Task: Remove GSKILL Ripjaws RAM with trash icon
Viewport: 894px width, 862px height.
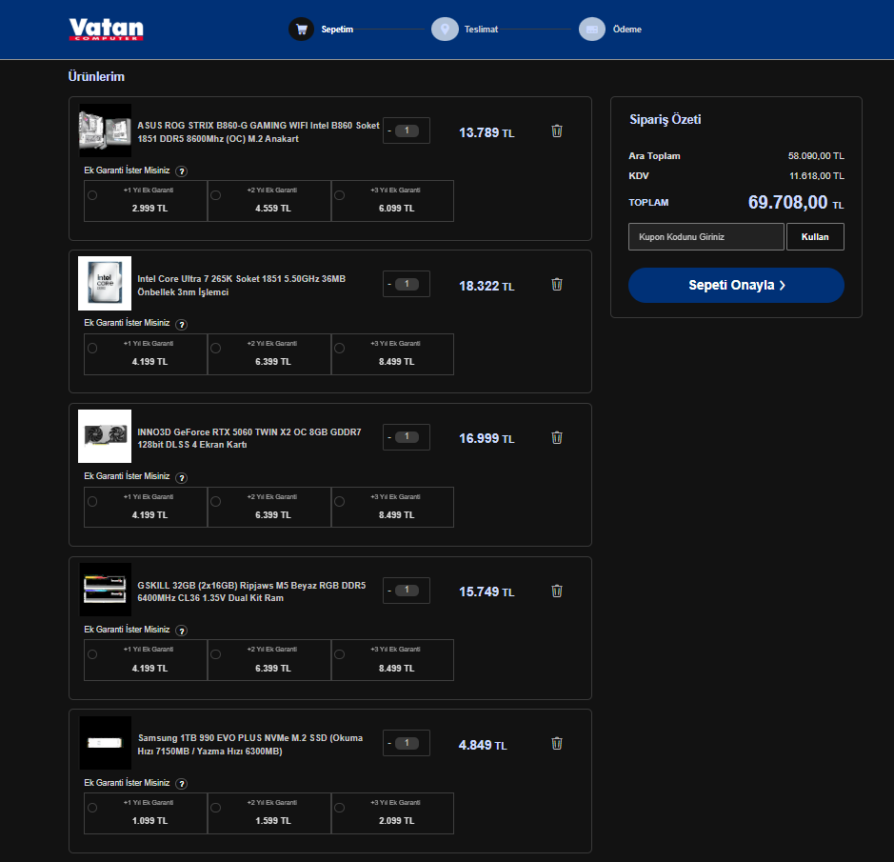Action: 557,591
